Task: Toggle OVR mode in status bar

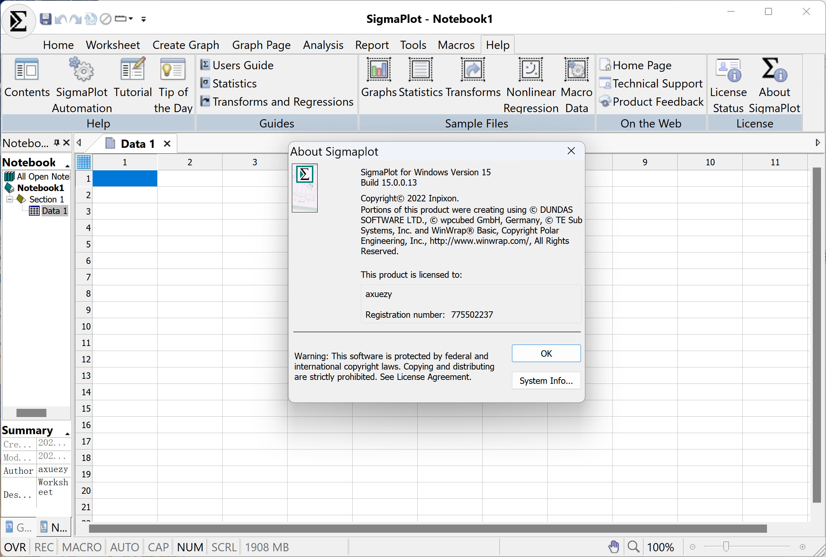Action: [15, 547]
